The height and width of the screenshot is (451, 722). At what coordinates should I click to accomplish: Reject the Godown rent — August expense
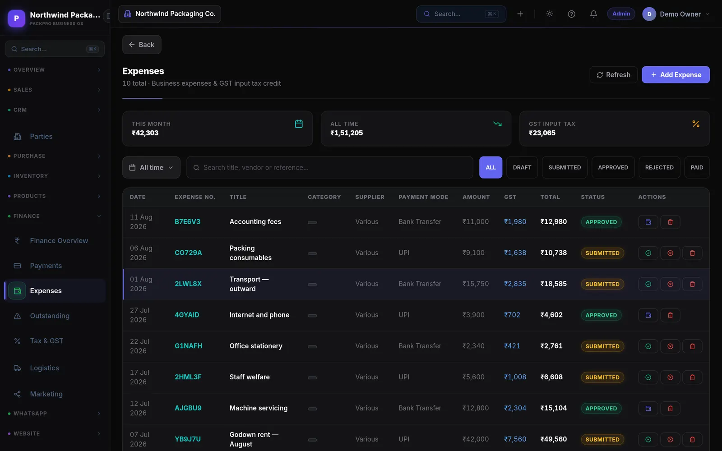[670, 439]
